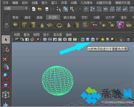Select the green wireframe sphere in viewport
The image size is (134, 107).
tap(58, 81)
